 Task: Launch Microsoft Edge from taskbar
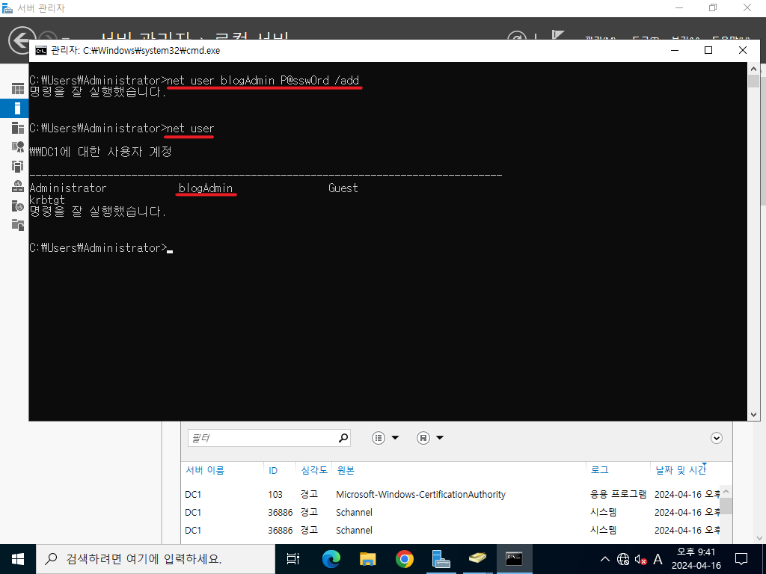tap(331, 559)
